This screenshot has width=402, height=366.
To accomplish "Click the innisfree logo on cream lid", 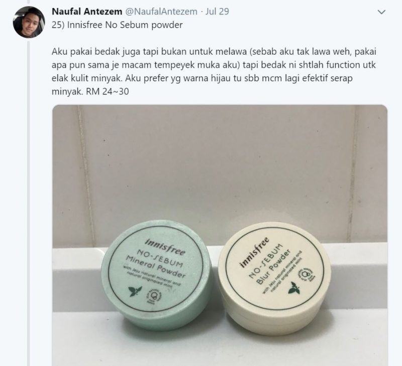I will (254, 252).
